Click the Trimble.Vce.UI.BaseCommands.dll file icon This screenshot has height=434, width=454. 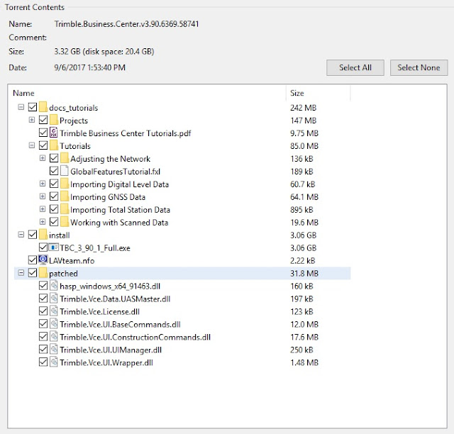pos(54,324)
